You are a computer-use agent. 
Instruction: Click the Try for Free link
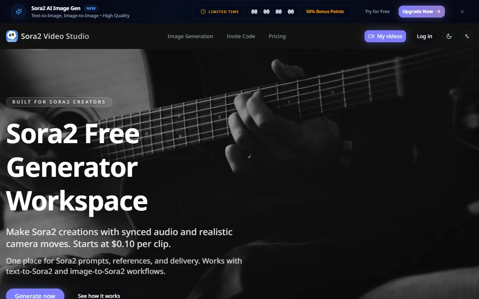(x=377, y=12)
